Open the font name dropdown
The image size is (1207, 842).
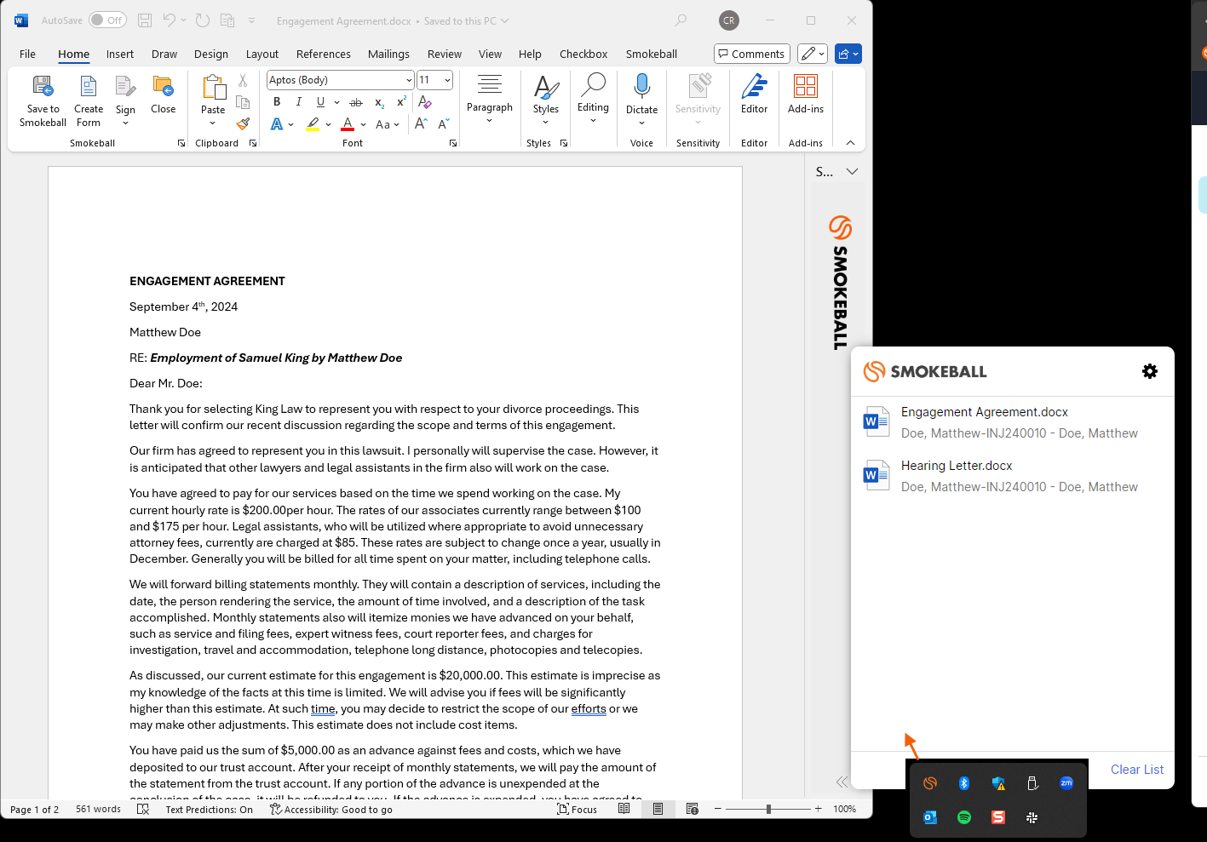pos(409,80)
